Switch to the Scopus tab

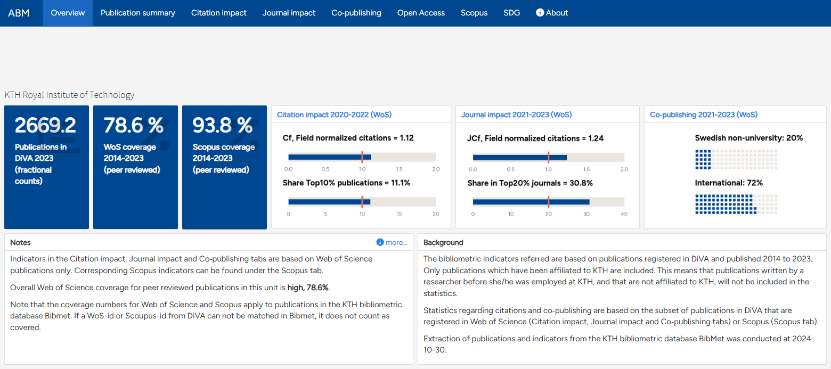pyautogui.click(x=474, y=13)
